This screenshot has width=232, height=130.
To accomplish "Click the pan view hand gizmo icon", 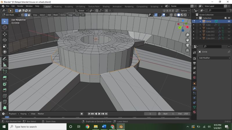I will point(187,40).
